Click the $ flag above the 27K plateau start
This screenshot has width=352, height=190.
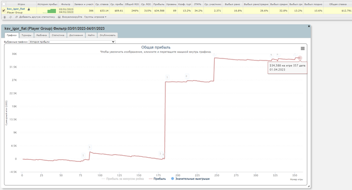click(167, 78)
